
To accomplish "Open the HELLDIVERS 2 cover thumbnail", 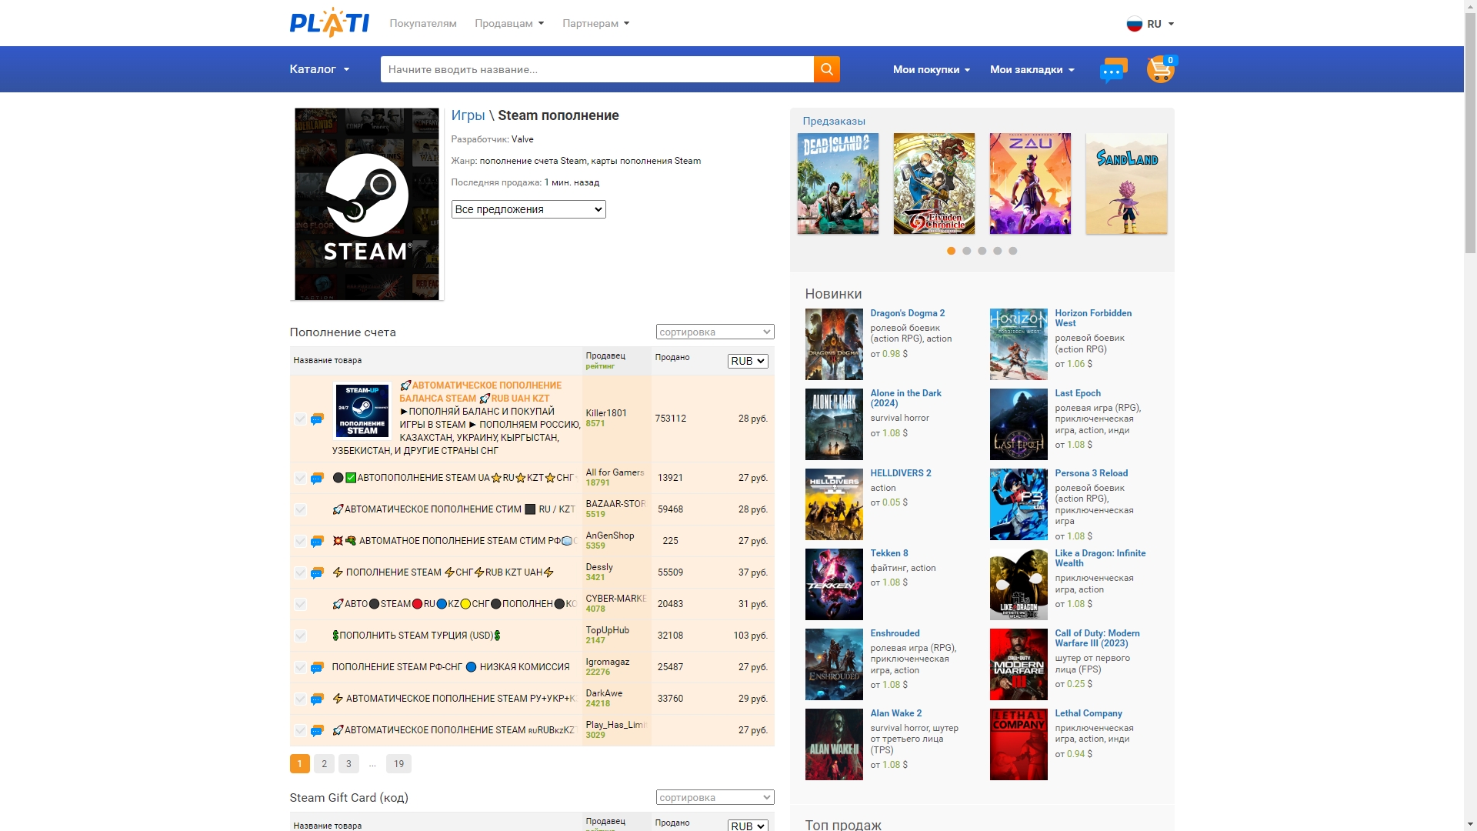I will pos(834,504).
